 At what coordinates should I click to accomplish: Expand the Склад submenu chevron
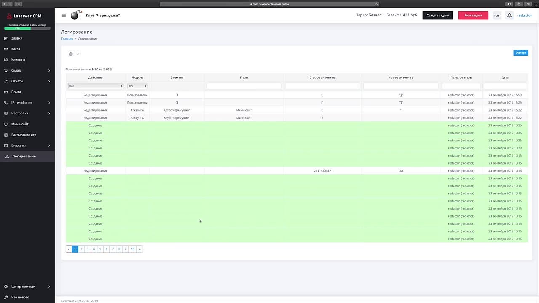click(x=49, y=70)
